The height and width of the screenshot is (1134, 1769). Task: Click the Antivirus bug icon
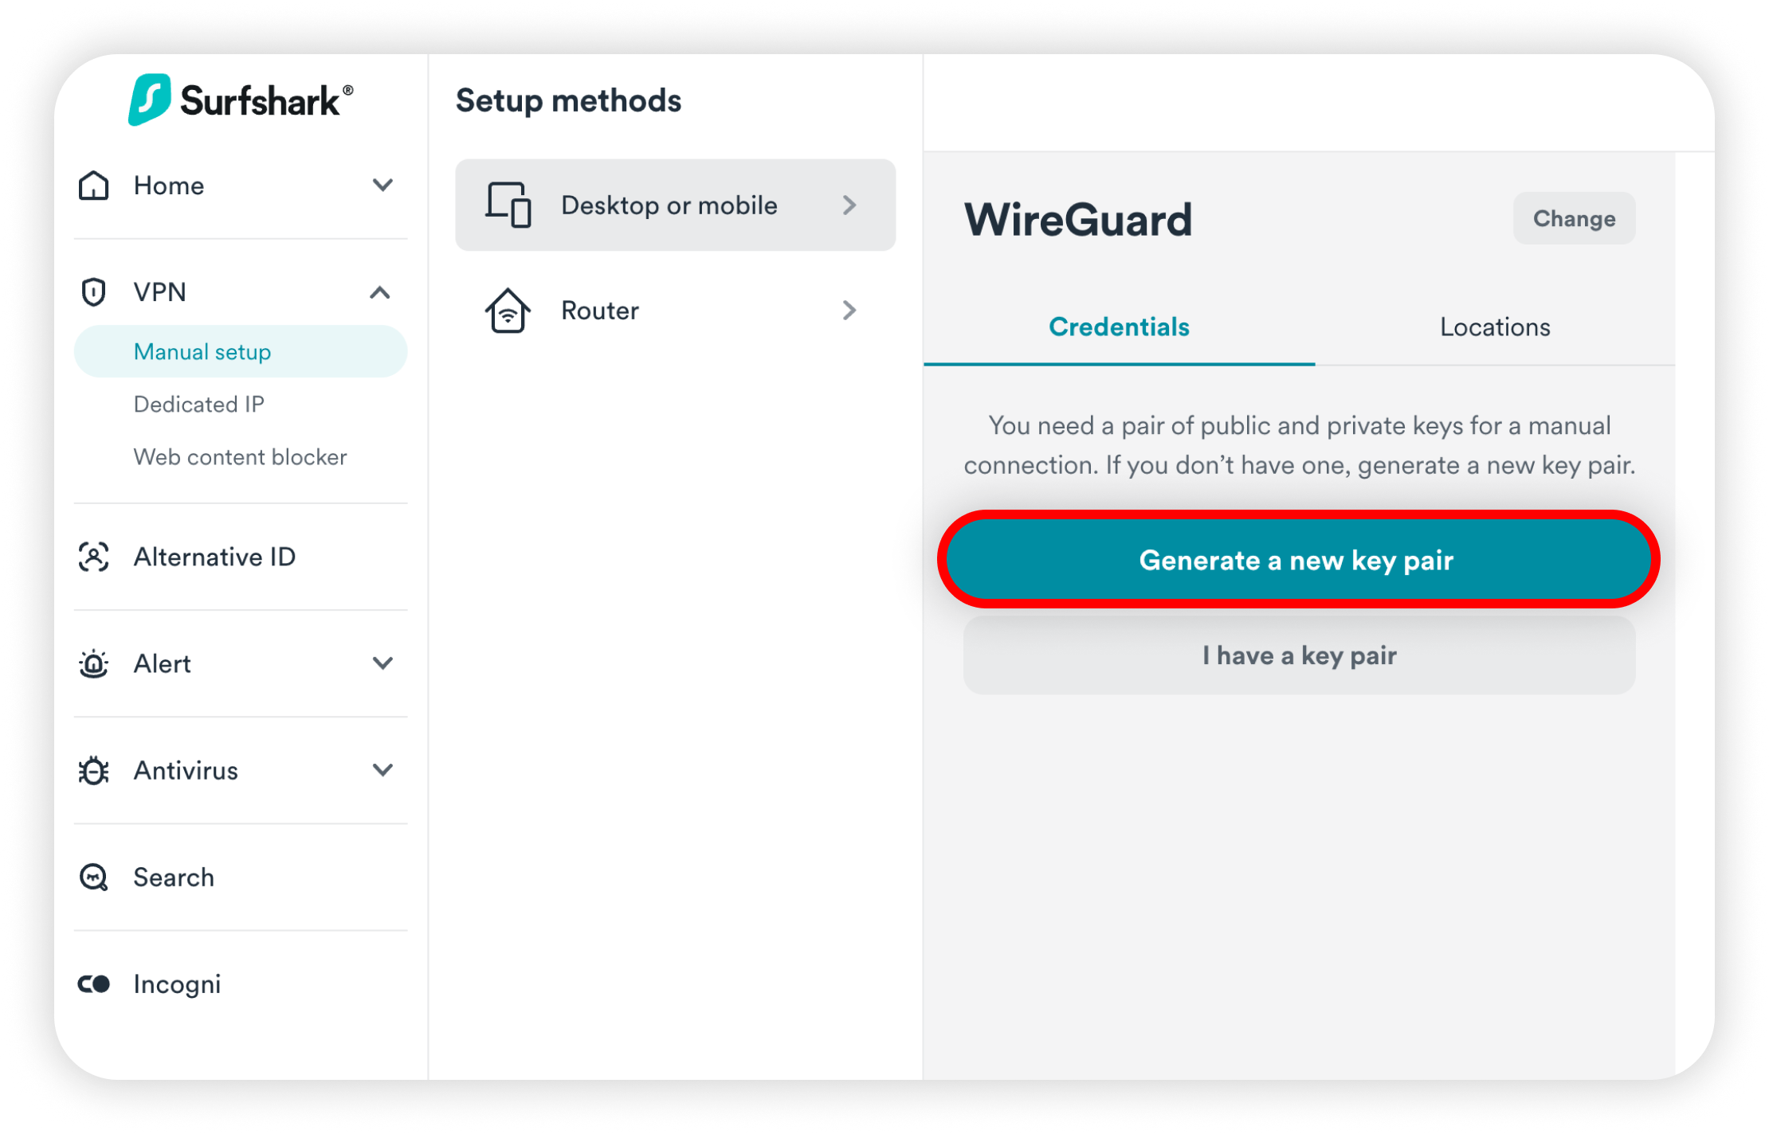point(94,770)
